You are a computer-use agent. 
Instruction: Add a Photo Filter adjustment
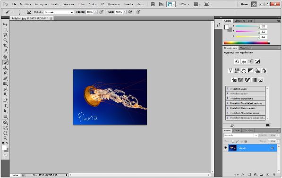(257, 70)
